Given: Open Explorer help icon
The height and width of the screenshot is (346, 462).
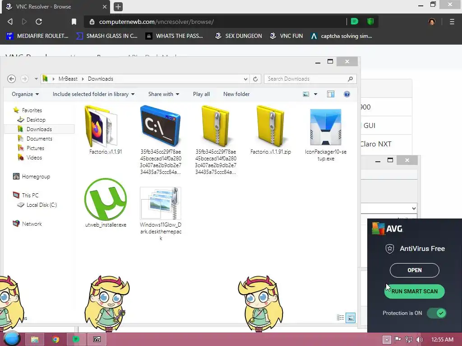Looking at the screenshot, I should click(347, 94).
